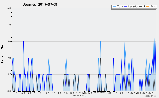This screenshot has height=98, width=159.
Task: Click the '13 h' x-axis label
Action: [90, 93]
